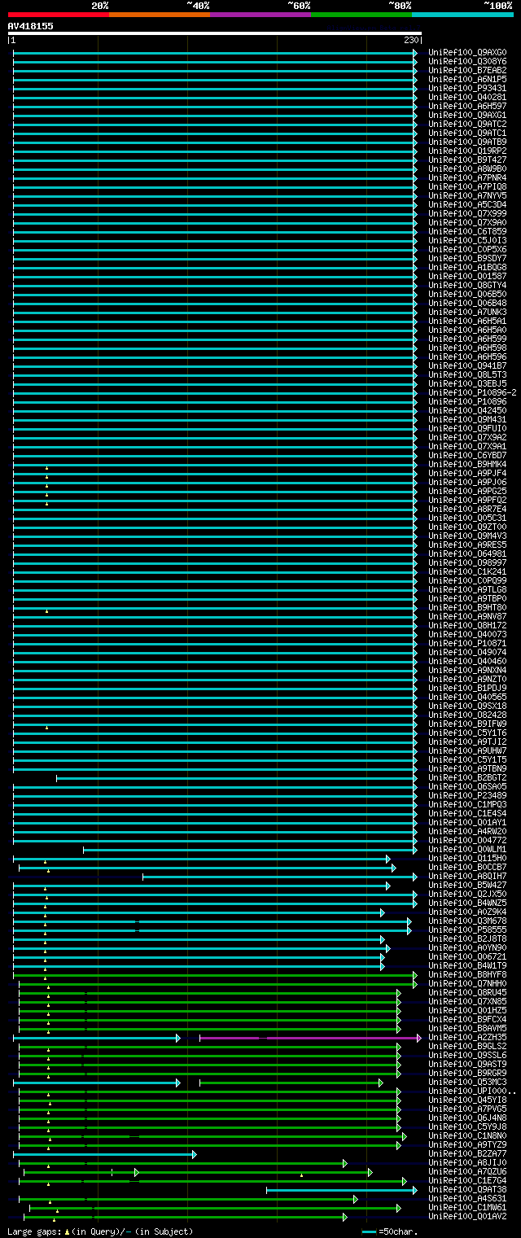
Task: Select the UniRef100_B9SDY7 label
Action: click(x=467, y=259)
